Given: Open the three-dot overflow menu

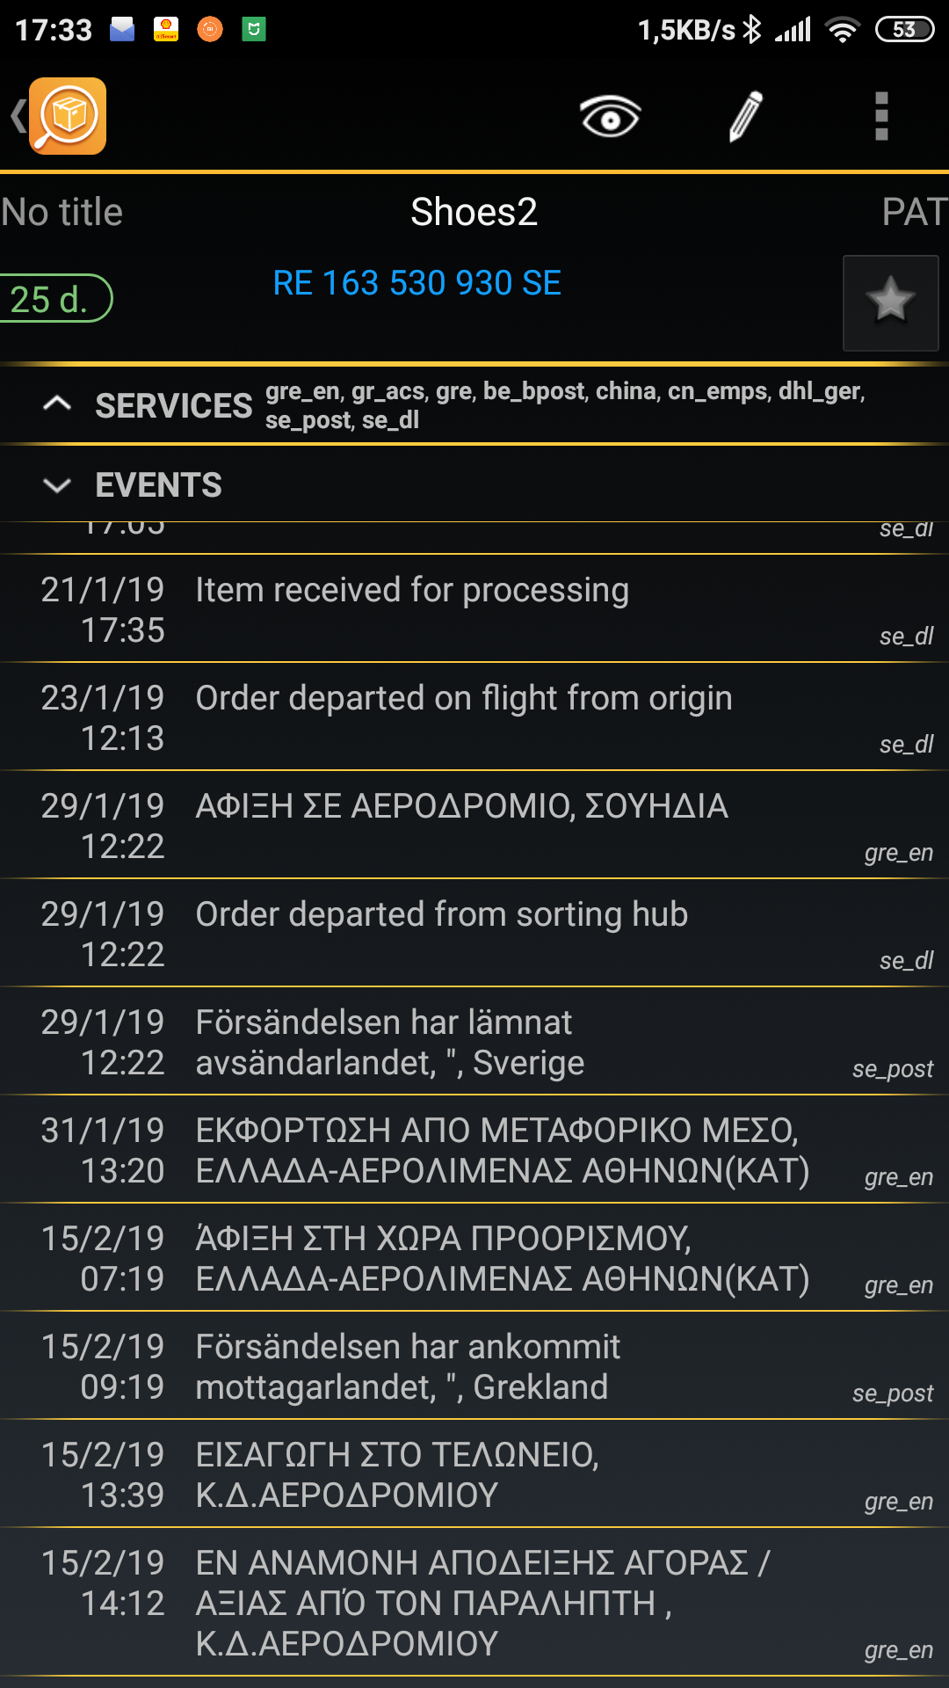Looking at the screenshot, I should (x=881, y=116).
